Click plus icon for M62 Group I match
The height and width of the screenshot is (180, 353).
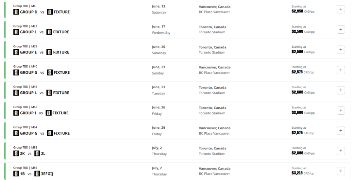[341, 110]
